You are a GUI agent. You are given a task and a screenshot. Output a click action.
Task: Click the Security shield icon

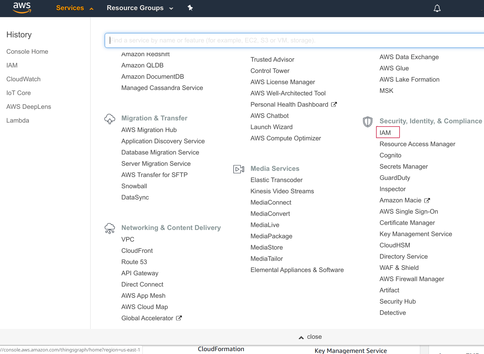point(368,122)
